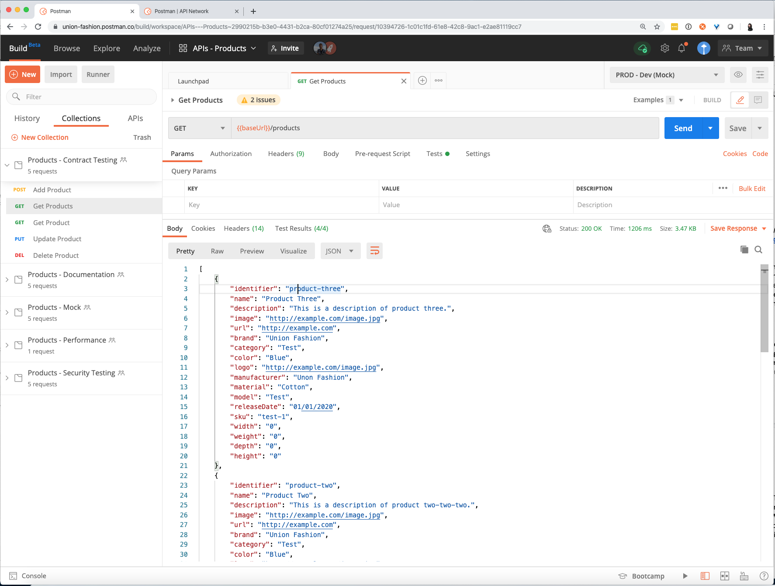The image size is (775, 586).
Task: Open the Save button dropdown arrow
Action: (760, 128)
